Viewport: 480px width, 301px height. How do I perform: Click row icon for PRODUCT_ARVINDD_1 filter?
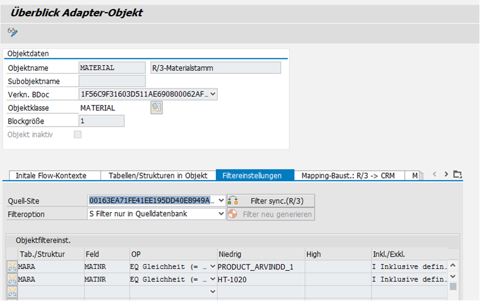pyautogui.click(x=12, y=266)
